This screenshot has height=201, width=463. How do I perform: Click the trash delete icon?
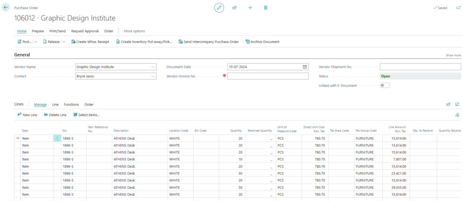[x=265, y=8]
